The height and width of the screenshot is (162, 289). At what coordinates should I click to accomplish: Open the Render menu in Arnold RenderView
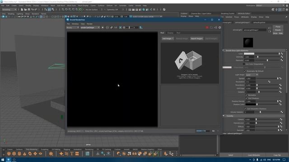coord(89,24)
